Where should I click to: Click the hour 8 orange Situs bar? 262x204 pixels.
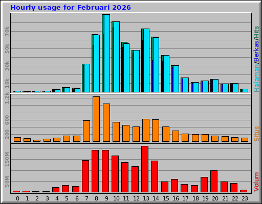[96, 119]
